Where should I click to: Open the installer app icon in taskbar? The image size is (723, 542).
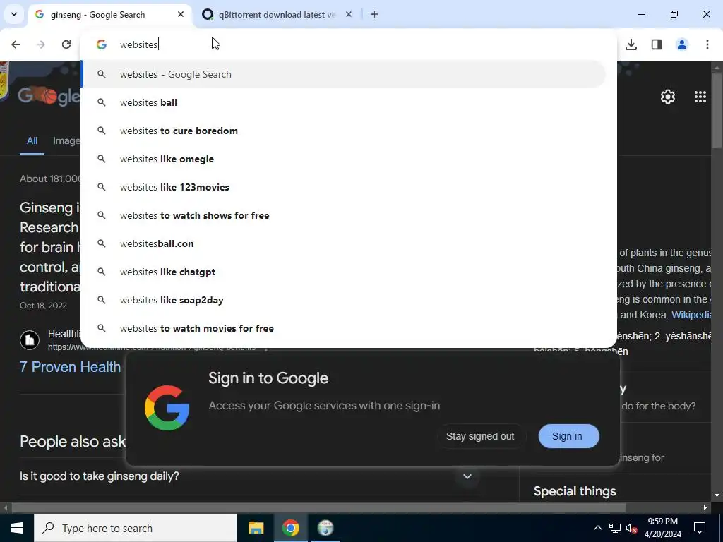[x=325, y=528]
